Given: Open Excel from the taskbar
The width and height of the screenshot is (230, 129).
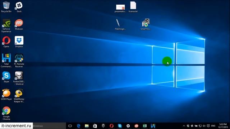Looking at the screenshot, I should pyautogui.click(x=144, y=126).
